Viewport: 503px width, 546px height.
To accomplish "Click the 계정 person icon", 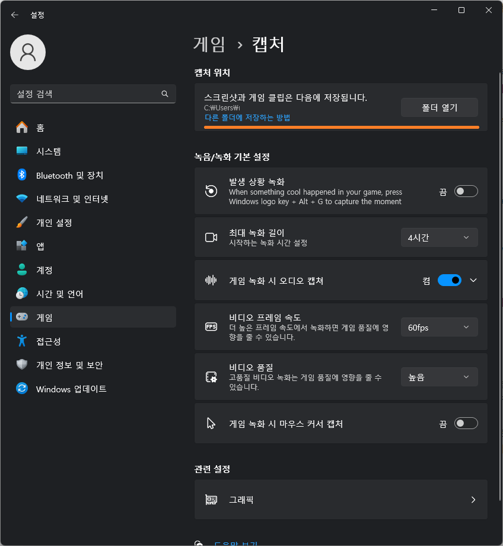I will 22,269.
